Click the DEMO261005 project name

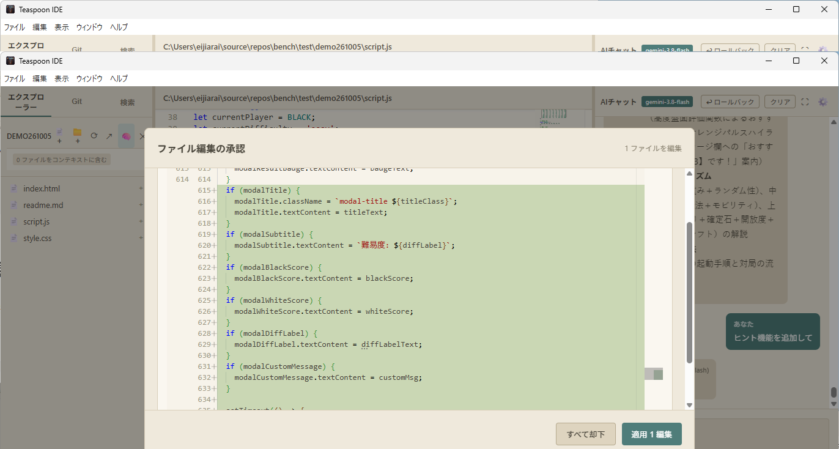(x=29, y=136)
